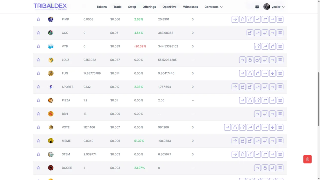The height and width of the screenshot is (180, 320).
Task: Open the Tokens page
Action: (x=102, y=7)
